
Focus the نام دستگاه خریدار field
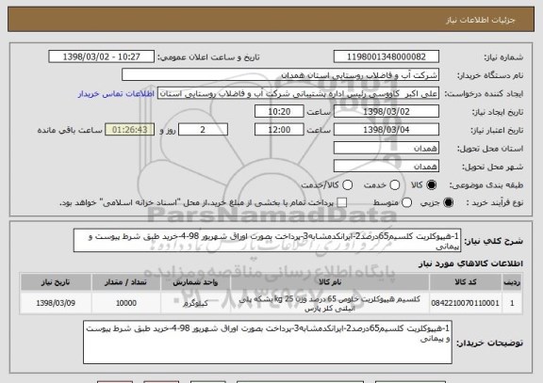click(281, 75)
